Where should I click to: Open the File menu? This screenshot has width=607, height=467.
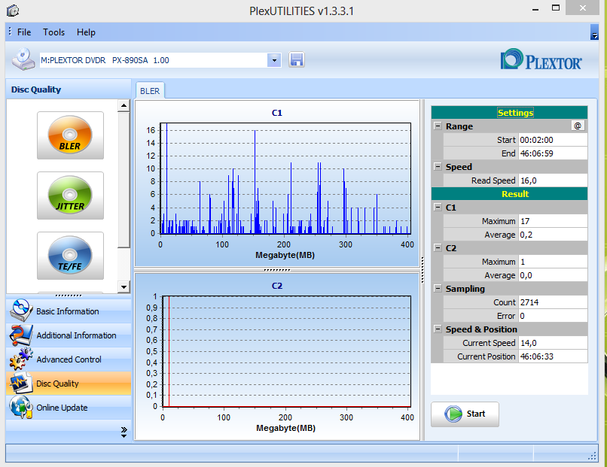coord(24,32)
